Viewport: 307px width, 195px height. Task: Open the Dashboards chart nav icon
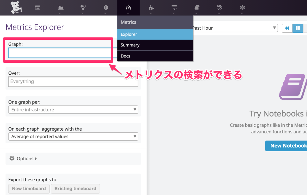tap(60, 8)
